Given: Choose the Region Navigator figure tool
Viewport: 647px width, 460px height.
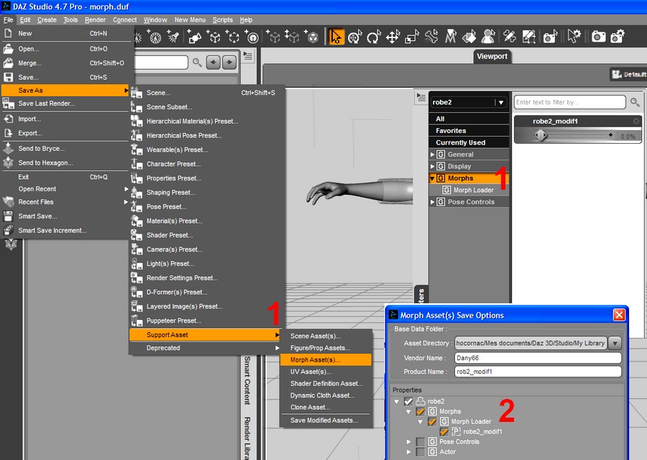Looking at the screenshot, I should 488,37.
